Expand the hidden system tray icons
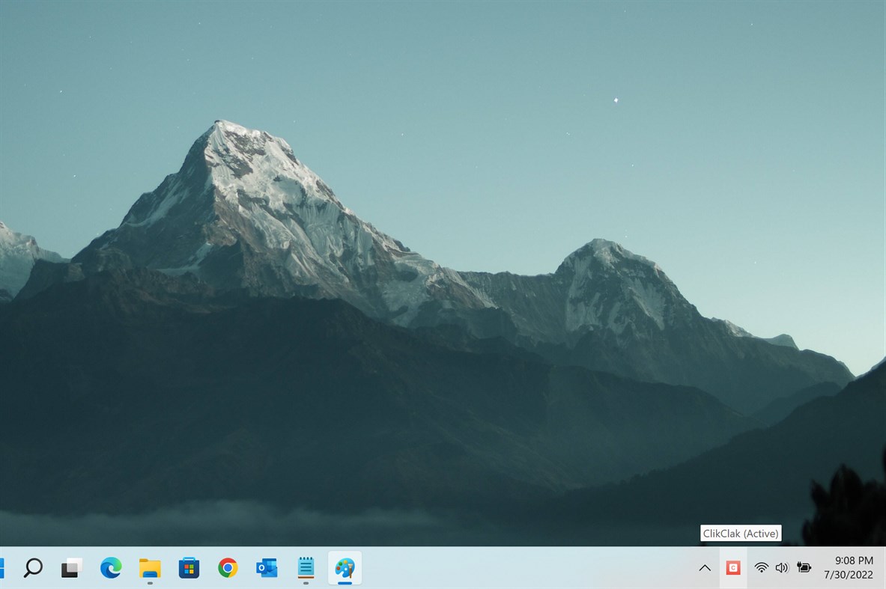 pyautogui.click(x=705, y=568)
